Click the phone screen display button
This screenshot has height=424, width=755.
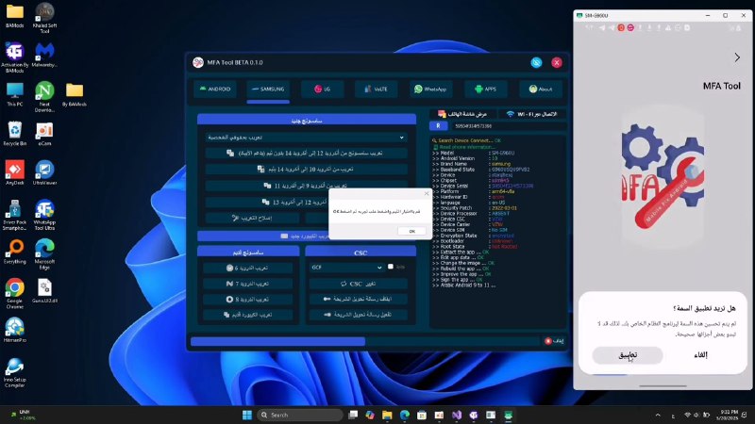[462, 114]
